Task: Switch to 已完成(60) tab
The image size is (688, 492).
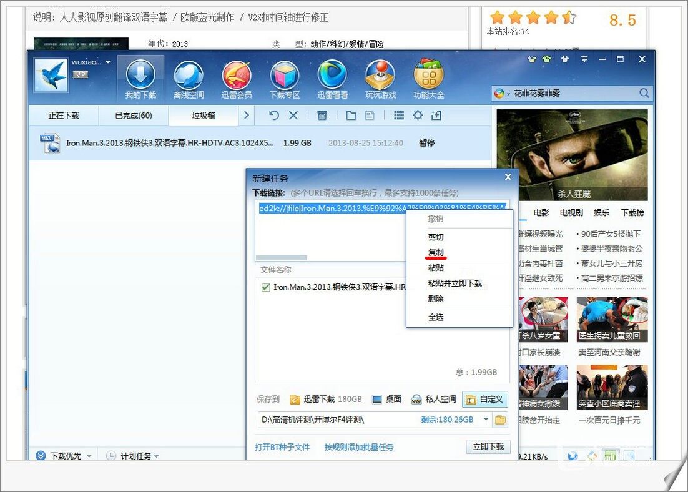Action: (x=134, y=116)
